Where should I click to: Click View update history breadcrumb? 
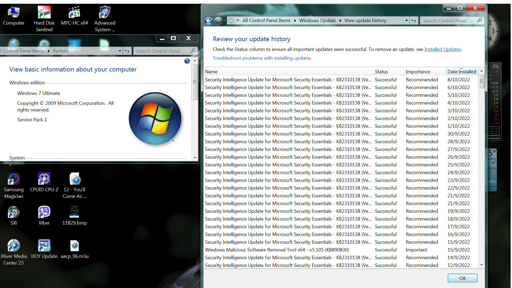click(x=365, y=21)
